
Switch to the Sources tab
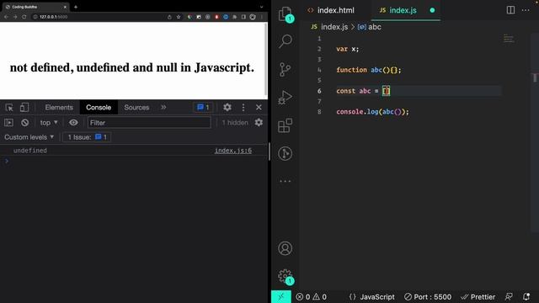tap(136, 108)
